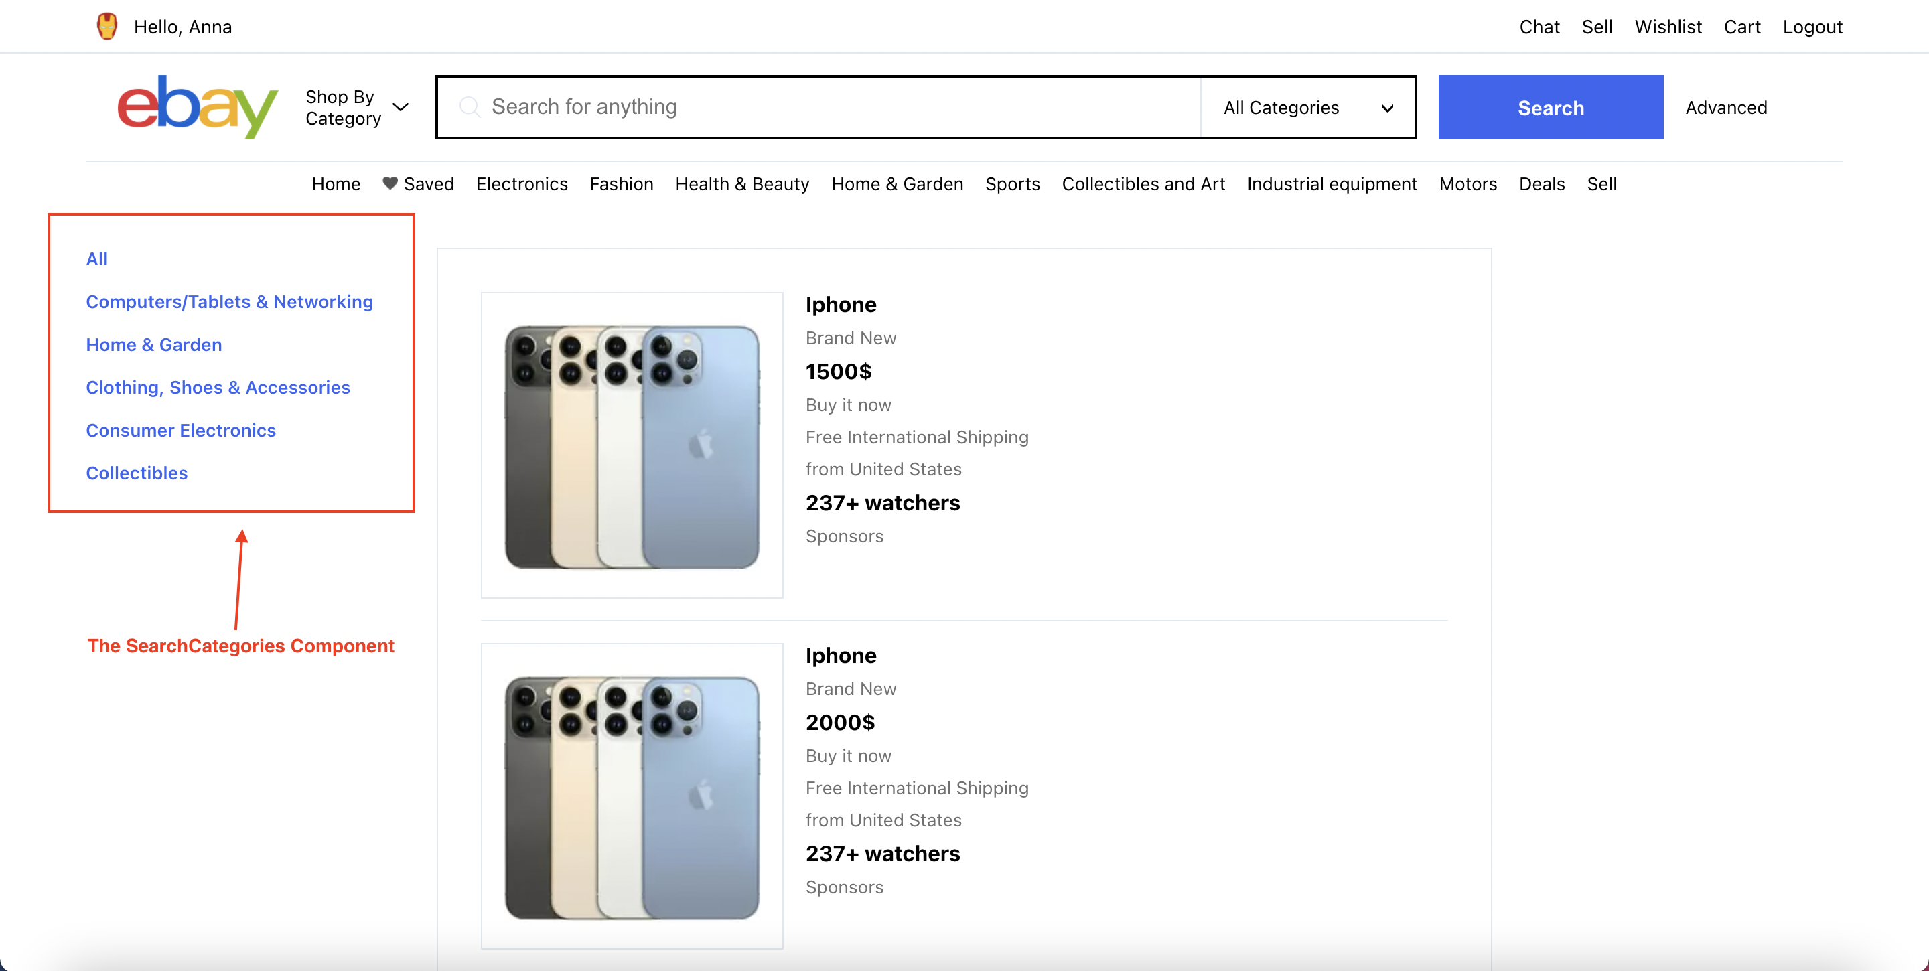Select Consumer Electronics category
Viewport: 1929px width, 971px height.
(180, 430)
